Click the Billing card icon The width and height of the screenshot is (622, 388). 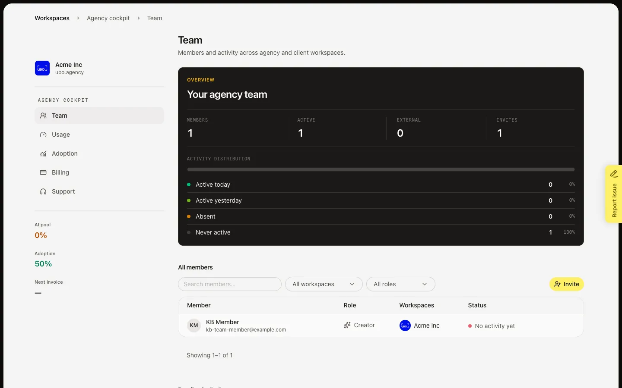pos(43,172)
